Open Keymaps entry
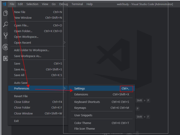Viewport: 180px width, 135px height. 101,108
